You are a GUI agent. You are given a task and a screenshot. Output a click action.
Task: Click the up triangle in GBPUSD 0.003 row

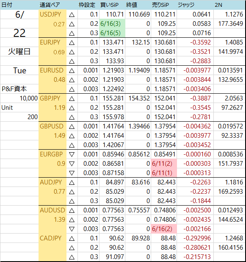coord(72,145)
